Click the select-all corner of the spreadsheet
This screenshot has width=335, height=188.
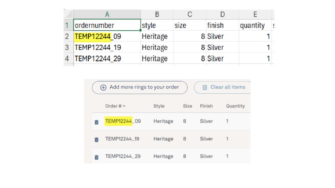click(69, 14)
